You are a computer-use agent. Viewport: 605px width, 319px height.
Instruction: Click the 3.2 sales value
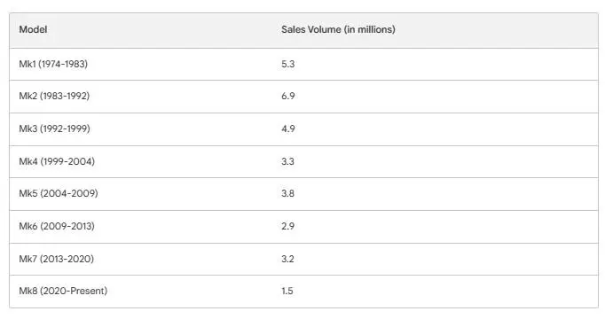coord(287,259)
